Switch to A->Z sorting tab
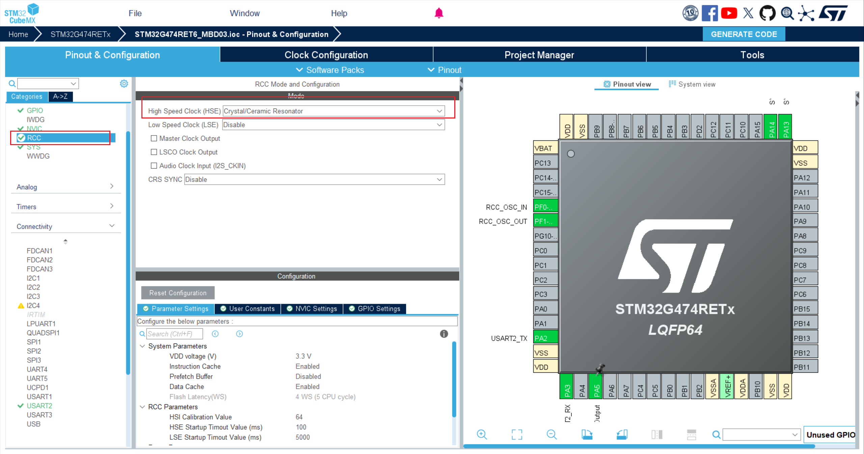Viewport: 864px width, 454px height. pyautogui.click(x=60, y=97)
